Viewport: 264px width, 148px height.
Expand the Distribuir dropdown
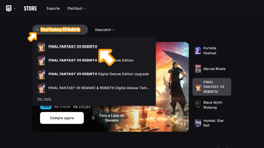point(77,8)
